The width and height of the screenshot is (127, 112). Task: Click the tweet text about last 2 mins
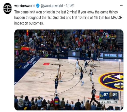pyautogui.click(x=68, y=18)
